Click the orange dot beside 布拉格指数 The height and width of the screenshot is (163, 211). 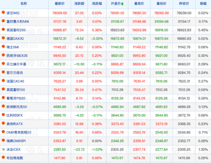(3, 158)
